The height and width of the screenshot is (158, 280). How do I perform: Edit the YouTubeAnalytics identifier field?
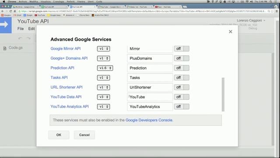(150, 107)
